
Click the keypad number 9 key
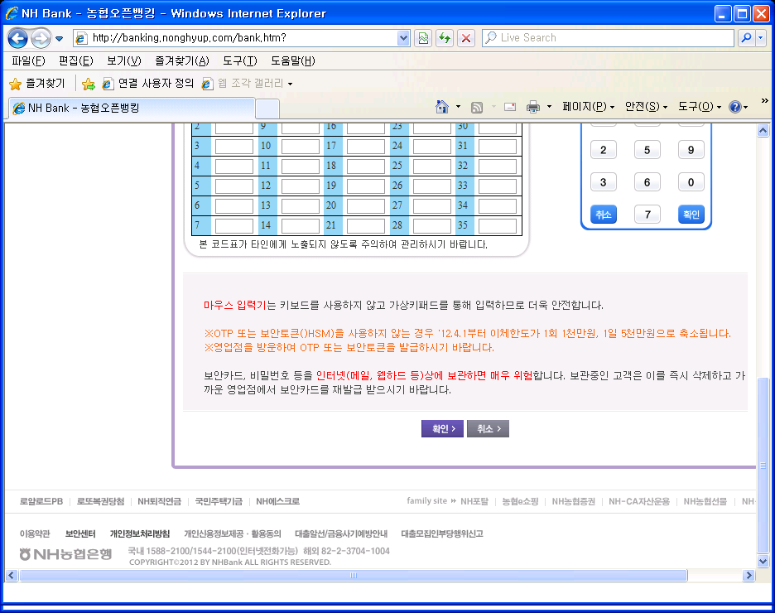[691, 150]
